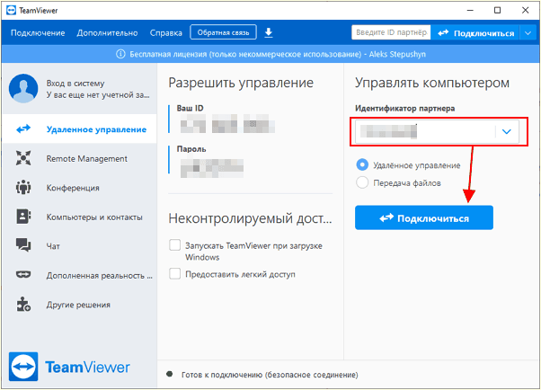Open Другие решения tab
541x390 pixels.
click(80, 305)
